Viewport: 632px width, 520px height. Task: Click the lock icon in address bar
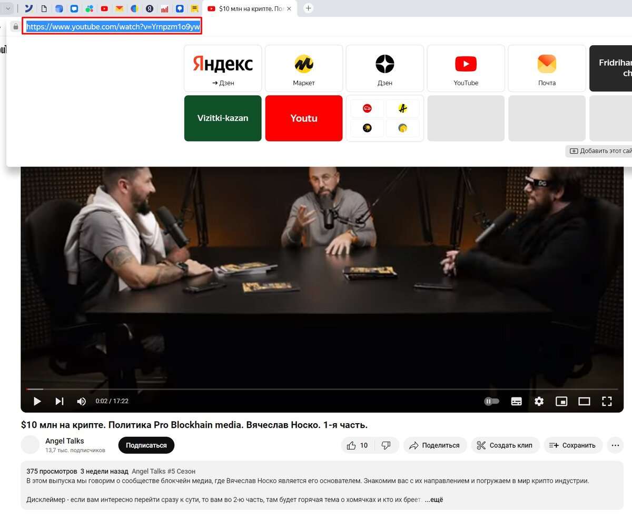pos(15,26)
